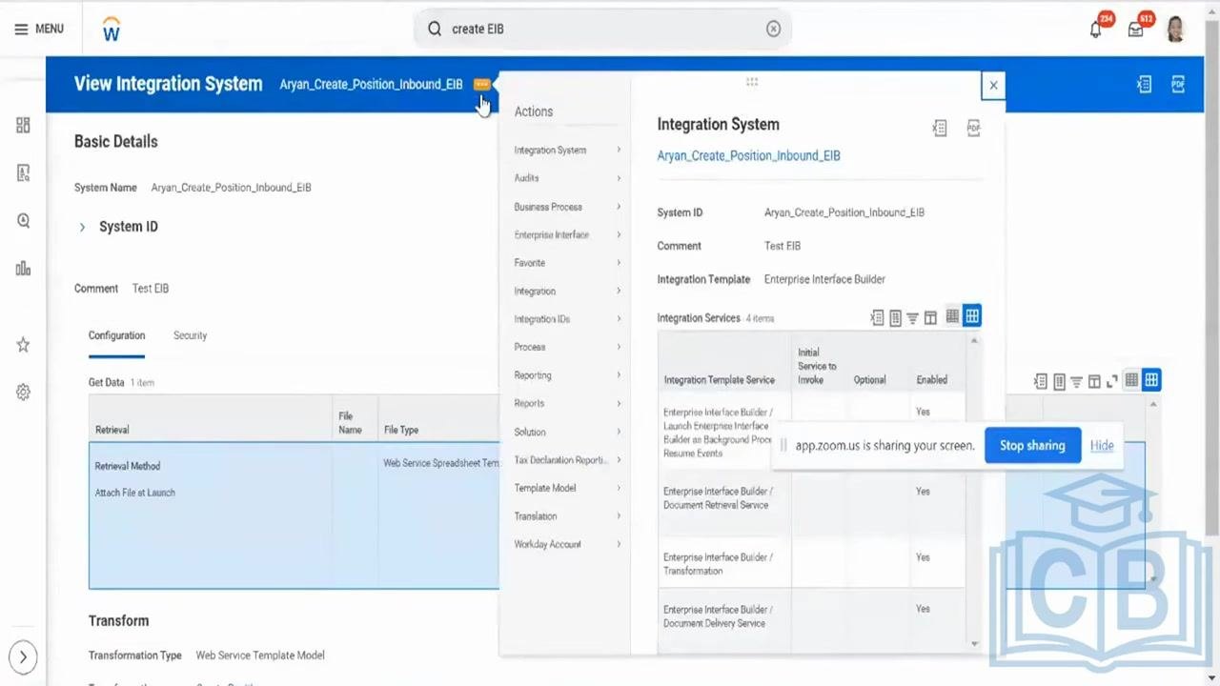1220x686 pixels.
Task: Select the Security tab
Action: pyautogui.click(x=190, y=335)
